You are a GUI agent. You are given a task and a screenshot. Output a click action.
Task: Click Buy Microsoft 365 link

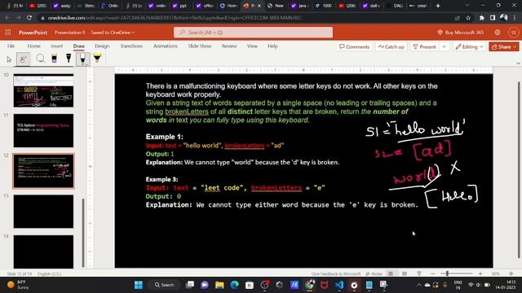[x=460, y=33]
